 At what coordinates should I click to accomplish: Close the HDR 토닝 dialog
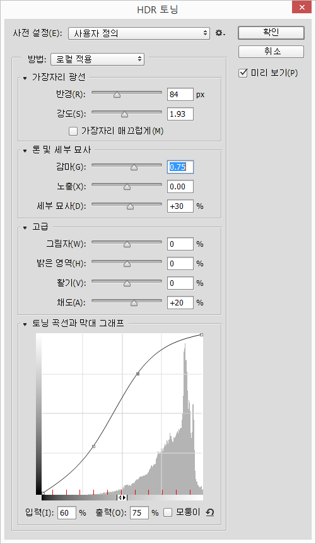click(301, 8)
